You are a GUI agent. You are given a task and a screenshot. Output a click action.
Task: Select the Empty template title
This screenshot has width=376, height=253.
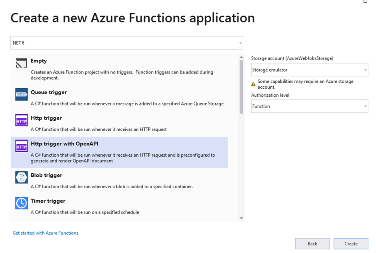click(x=39, y=61)
